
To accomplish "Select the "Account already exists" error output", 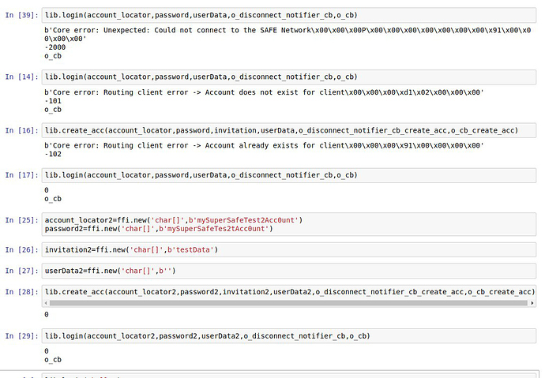I will tap(263, 146).
